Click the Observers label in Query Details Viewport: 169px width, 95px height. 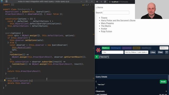click(100, 91)
